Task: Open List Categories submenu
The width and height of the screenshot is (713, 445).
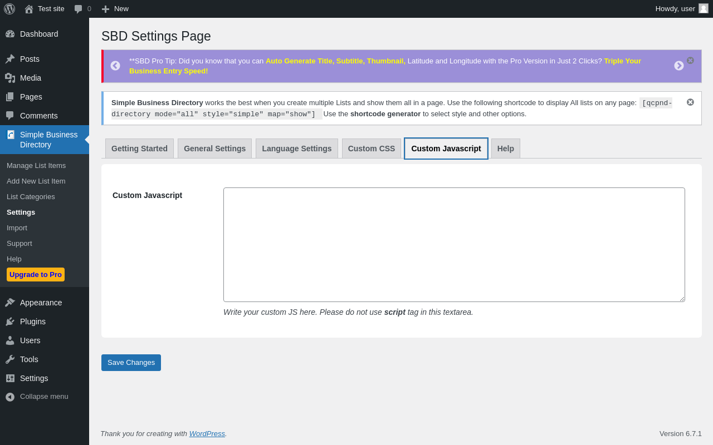Action: [x=31, y=196]
